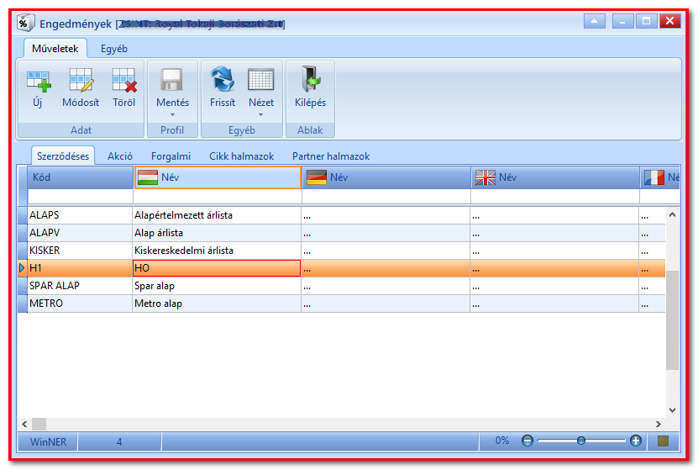Click the Töröl delete icon
This screenshot has width=698, height=470.
tap(123, 80)
